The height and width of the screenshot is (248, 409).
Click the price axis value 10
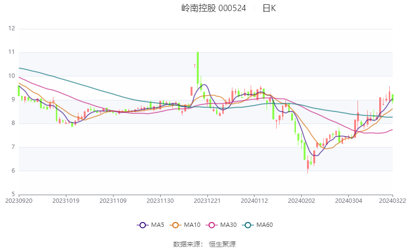click(x=12, y=76)
